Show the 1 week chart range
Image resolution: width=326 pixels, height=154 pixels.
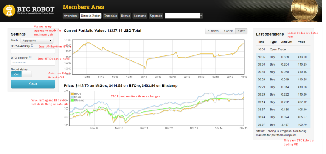click(228, 31)
